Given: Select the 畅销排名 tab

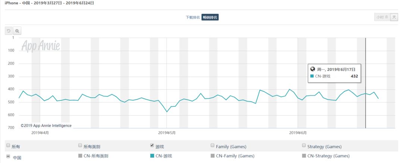Looking at the screenshot, I should coord(210,17).
